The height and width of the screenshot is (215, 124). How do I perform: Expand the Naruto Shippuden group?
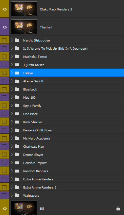12,40
